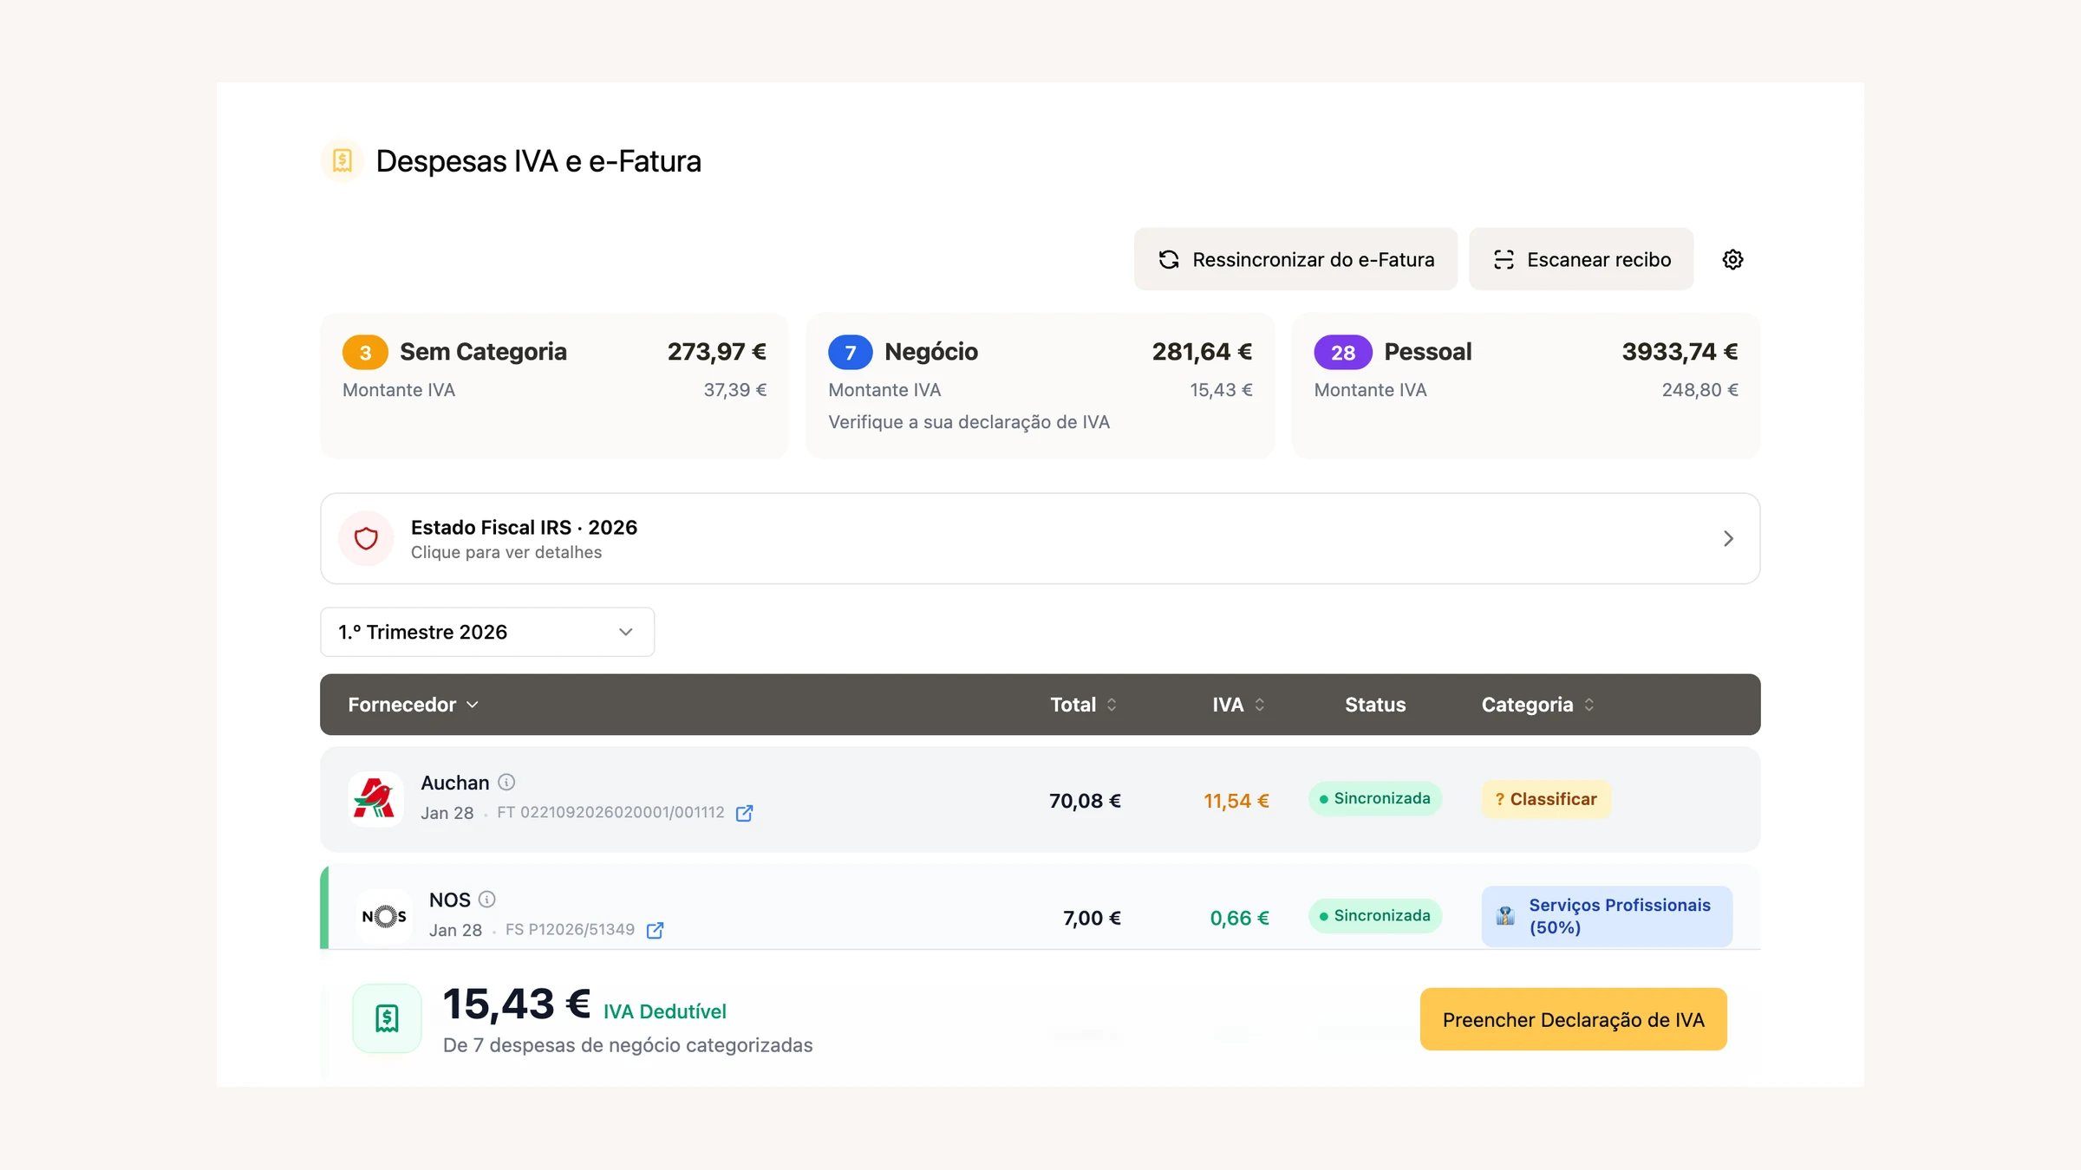
Task: Click the Estado Fiscal IRS shield icon
Action: coord(366,538)
